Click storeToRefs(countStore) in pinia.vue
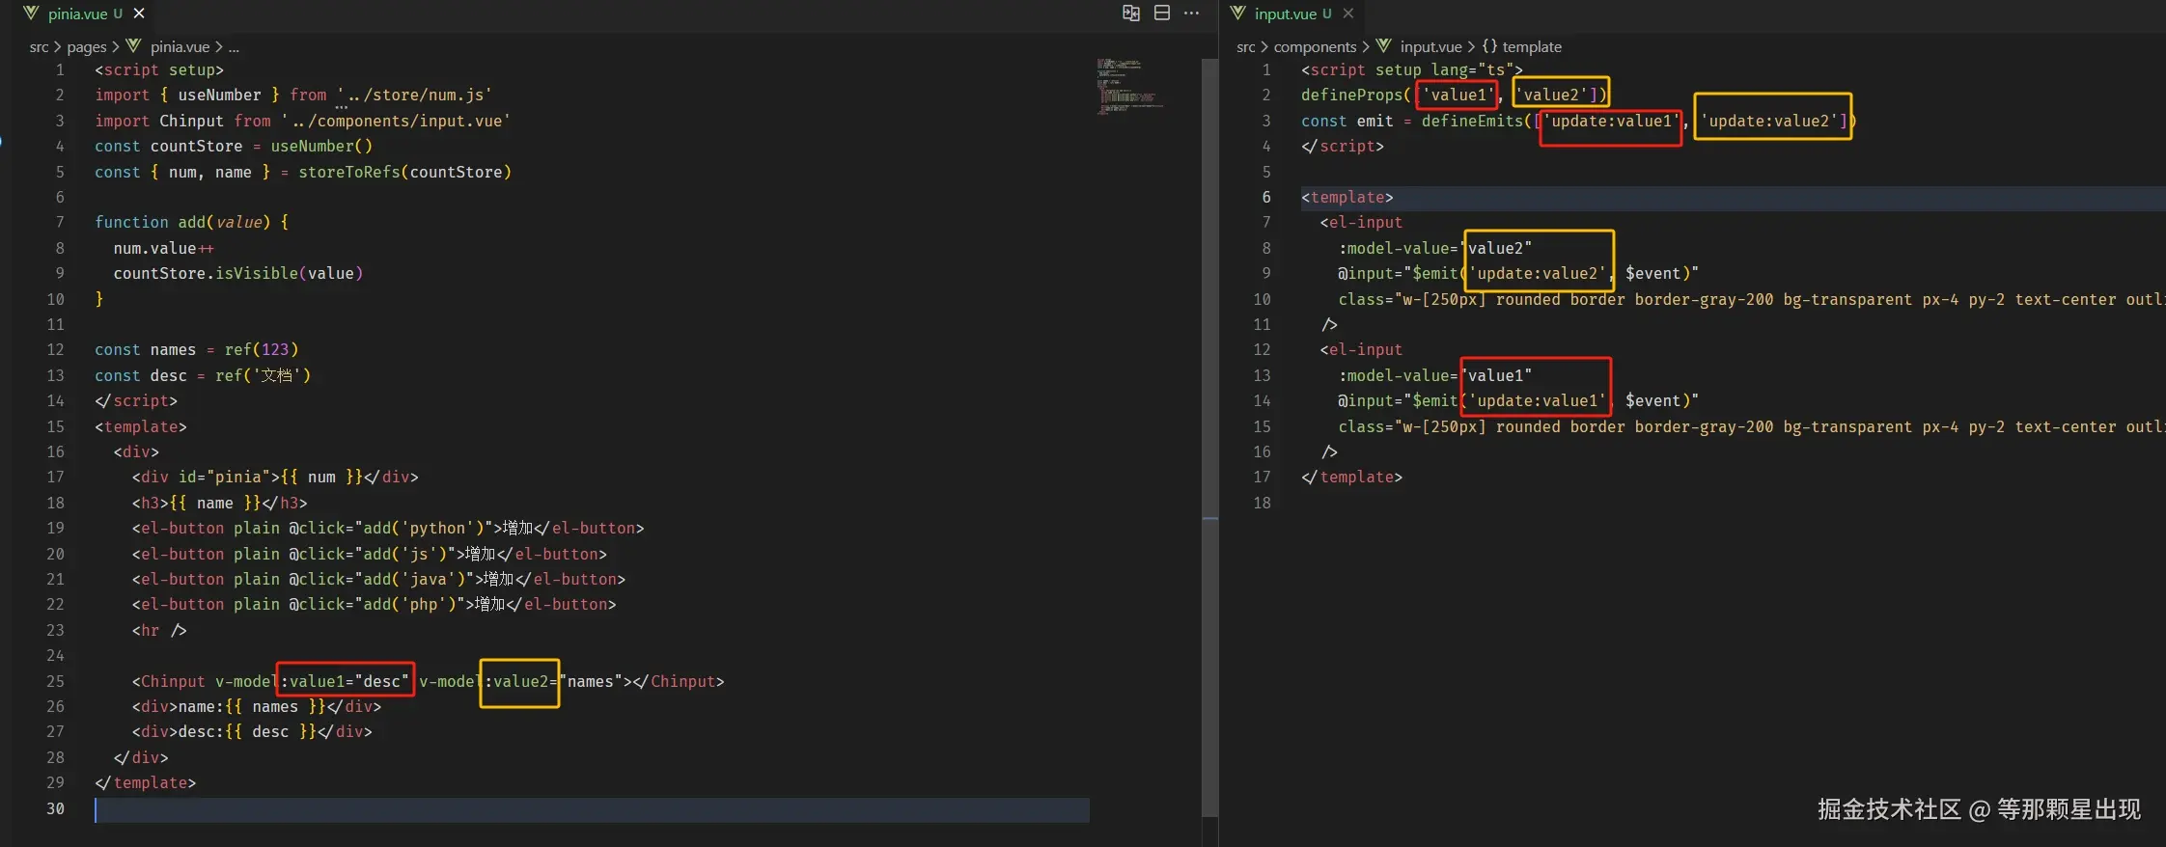 pos(404,172)
